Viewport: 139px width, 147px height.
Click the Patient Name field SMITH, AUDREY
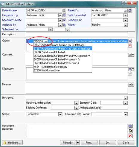44,10
